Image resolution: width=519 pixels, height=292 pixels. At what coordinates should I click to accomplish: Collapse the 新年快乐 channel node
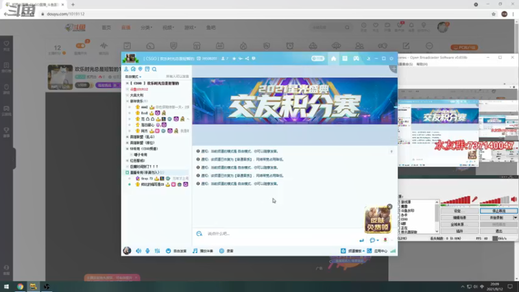click(x=127, y=101)
